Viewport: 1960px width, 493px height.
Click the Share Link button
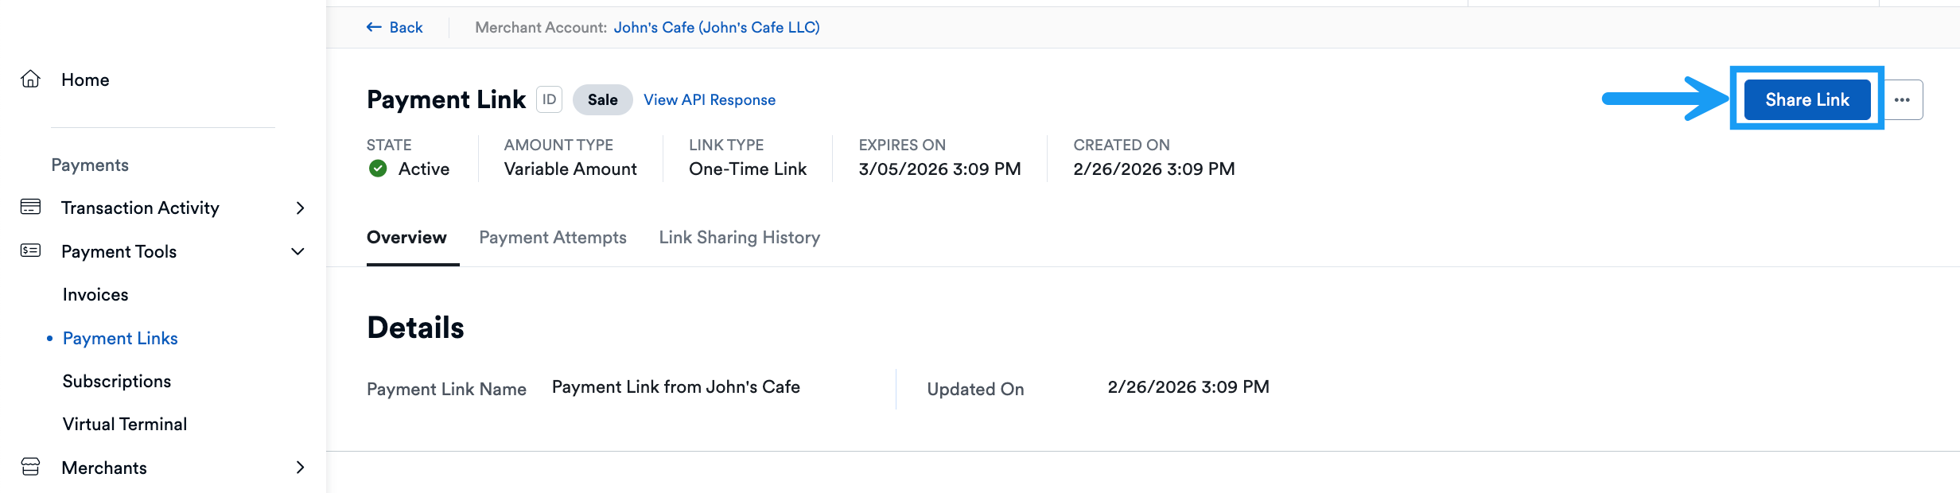[1807, 99]
